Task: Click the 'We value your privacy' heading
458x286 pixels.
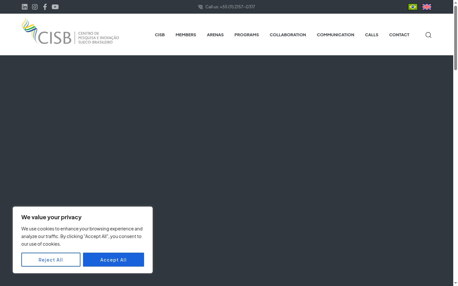Action: coord(52,217)
